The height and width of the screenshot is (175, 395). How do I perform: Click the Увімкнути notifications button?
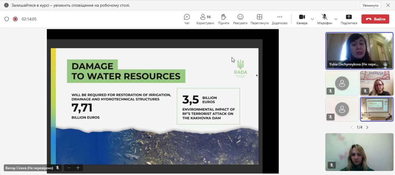tap(370, 5)
